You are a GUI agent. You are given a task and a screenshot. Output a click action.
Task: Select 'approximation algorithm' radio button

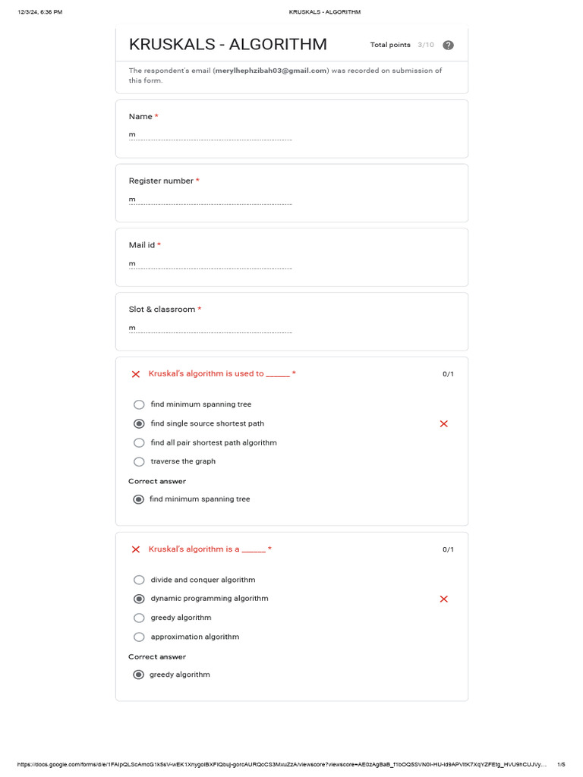[x=139, y=637]
